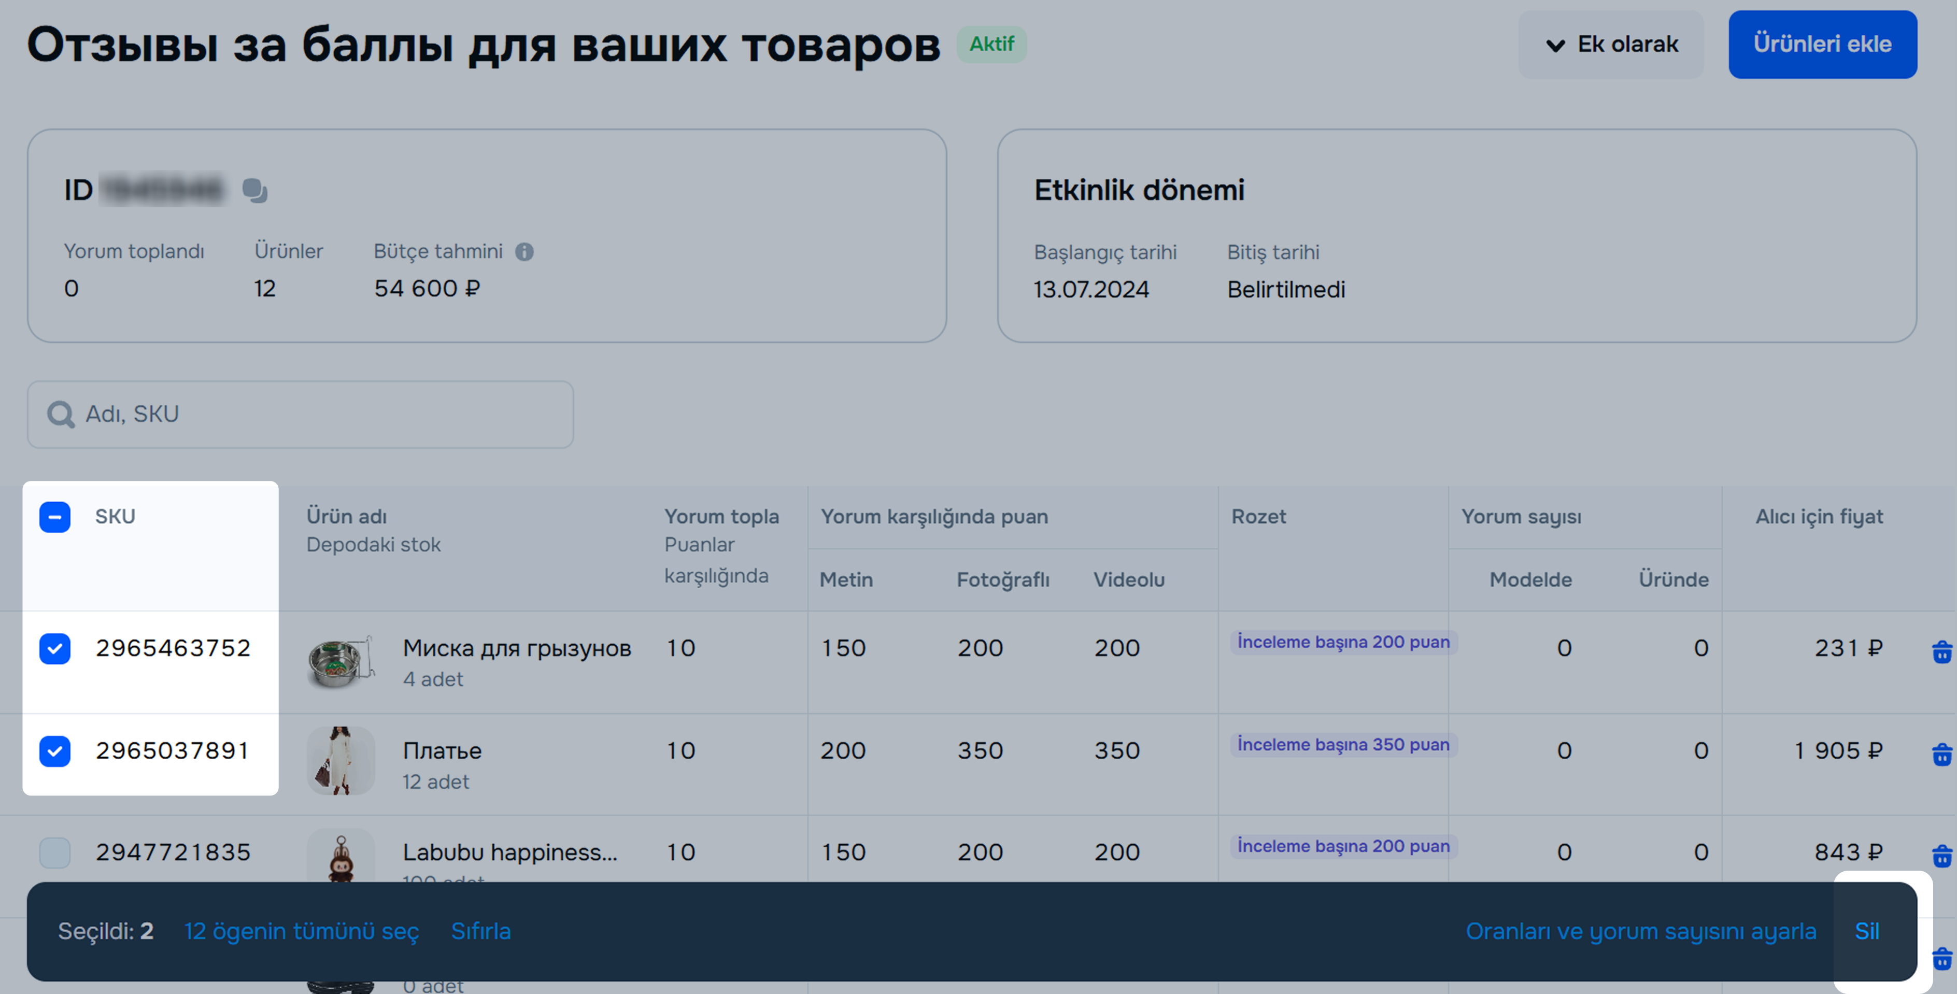Select all with 12 ögenin tümünü seç
The height and width of the screenshot is (994, 1957).
tap(302, 931)
